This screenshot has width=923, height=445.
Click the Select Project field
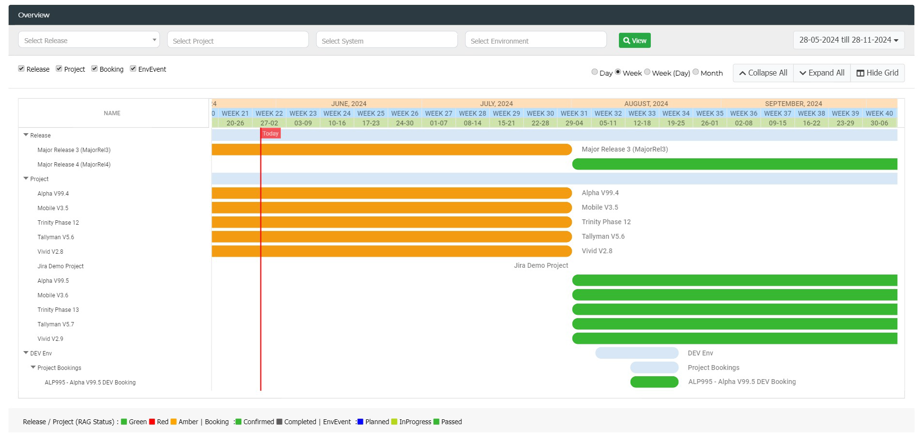pos(238,40)
